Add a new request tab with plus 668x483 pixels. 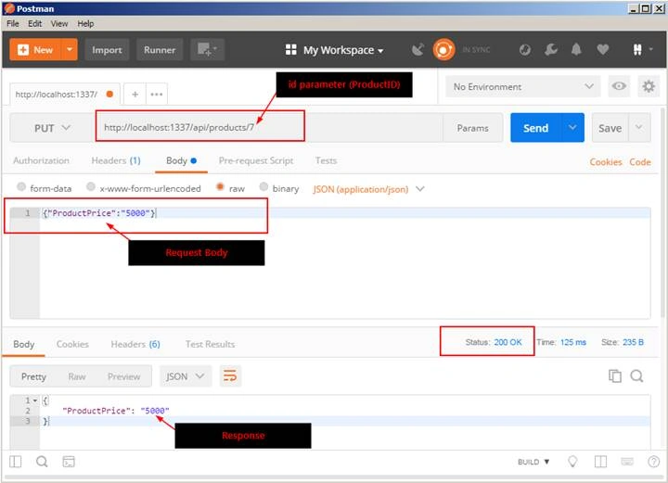click(x=135, y=94)
